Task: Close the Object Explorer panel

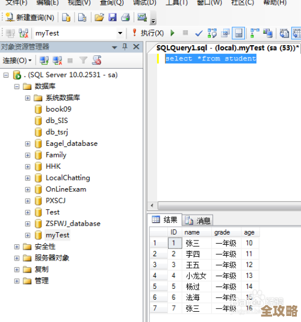Action: tap(136, 47)
